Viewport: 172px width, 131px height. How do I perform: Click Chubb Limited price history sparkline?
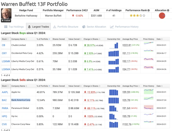click(x=149, y=43)
